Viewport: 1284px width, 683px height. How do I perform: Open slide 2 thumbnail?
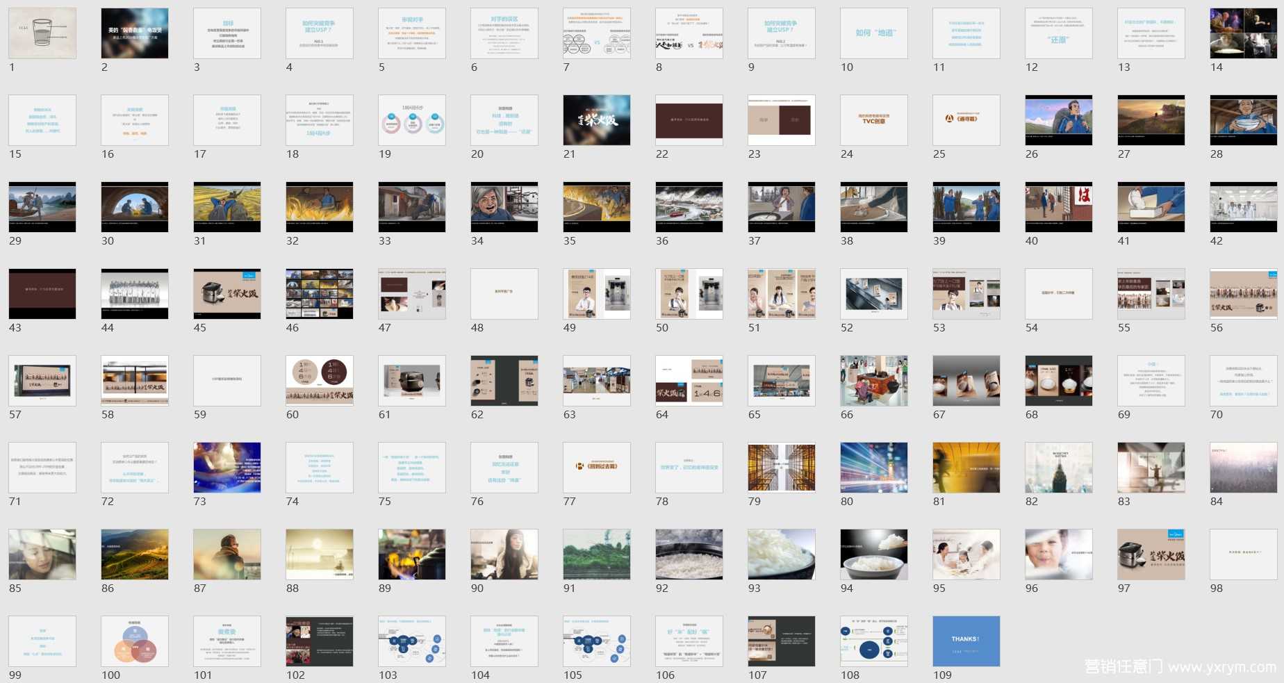click(x=135, y=33)
